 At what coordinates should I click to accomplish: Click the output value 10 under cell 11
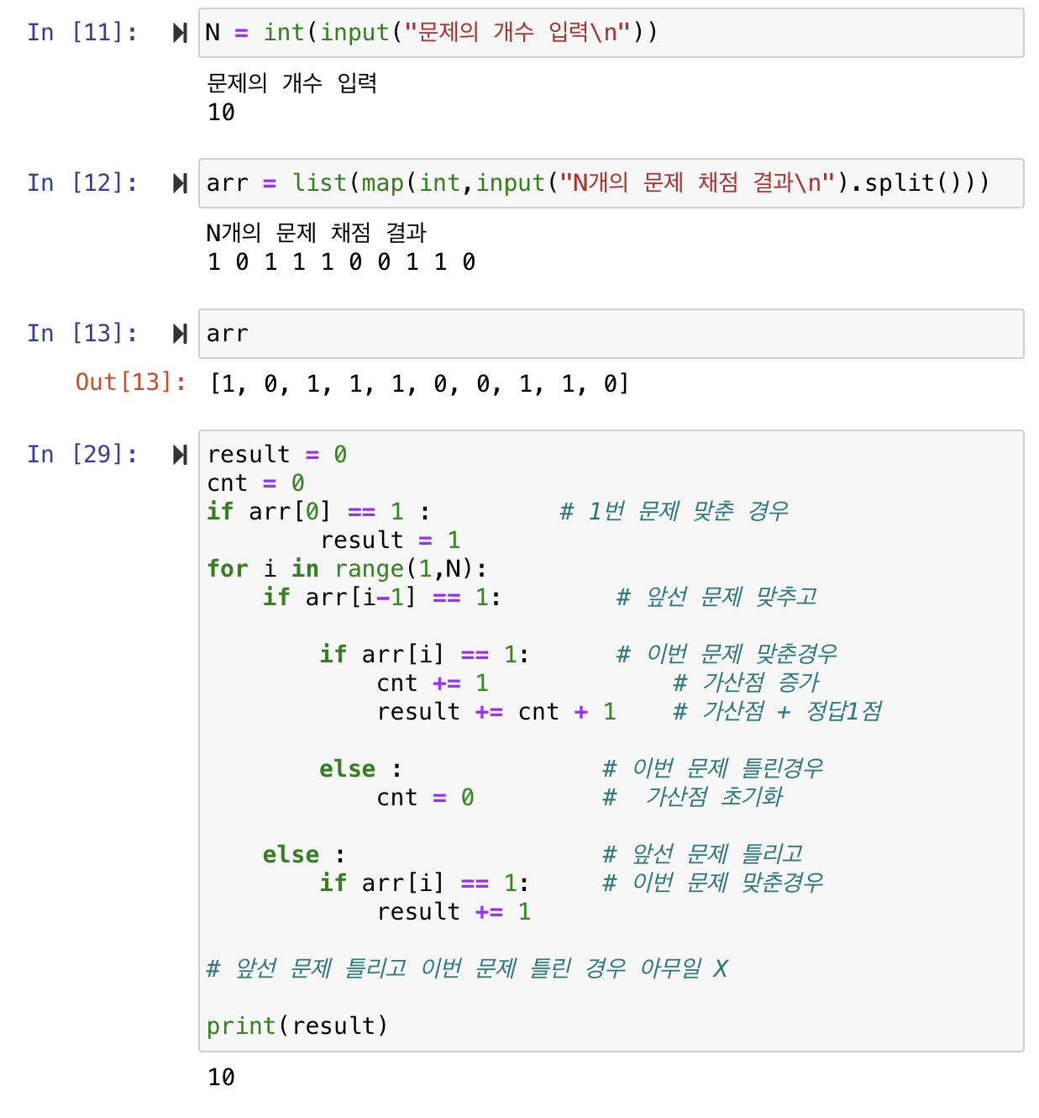point(222,113)
